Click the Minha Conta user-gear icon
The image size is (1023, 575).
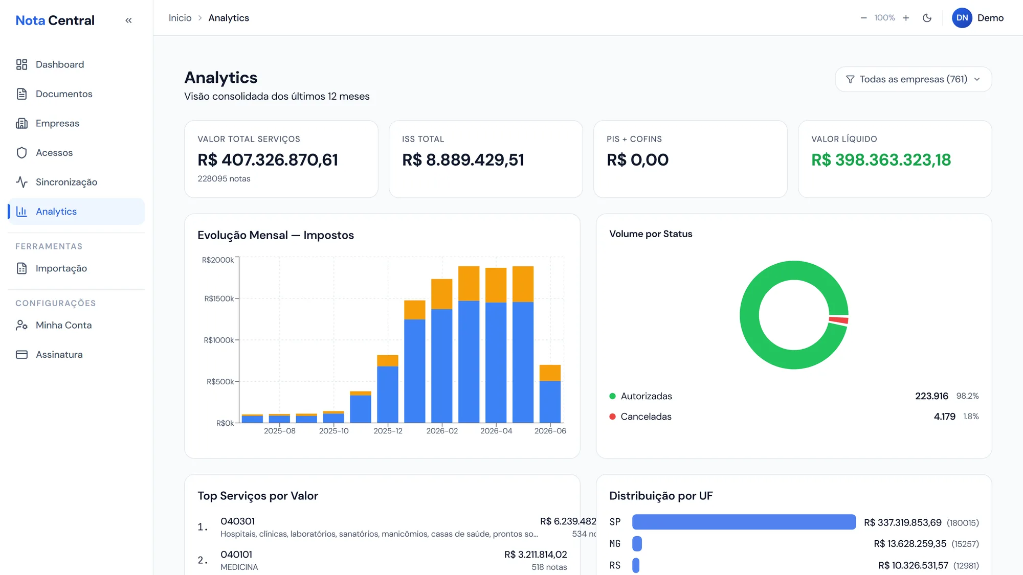(21, 325)
